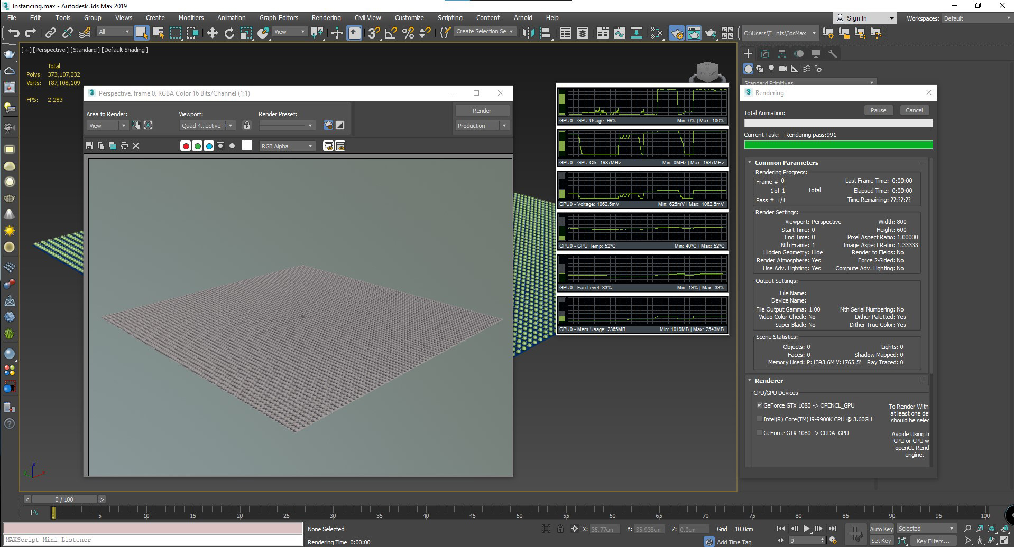Open the Area to Render View dropdown
The image size is (1014, 547).
coord(107,126)
